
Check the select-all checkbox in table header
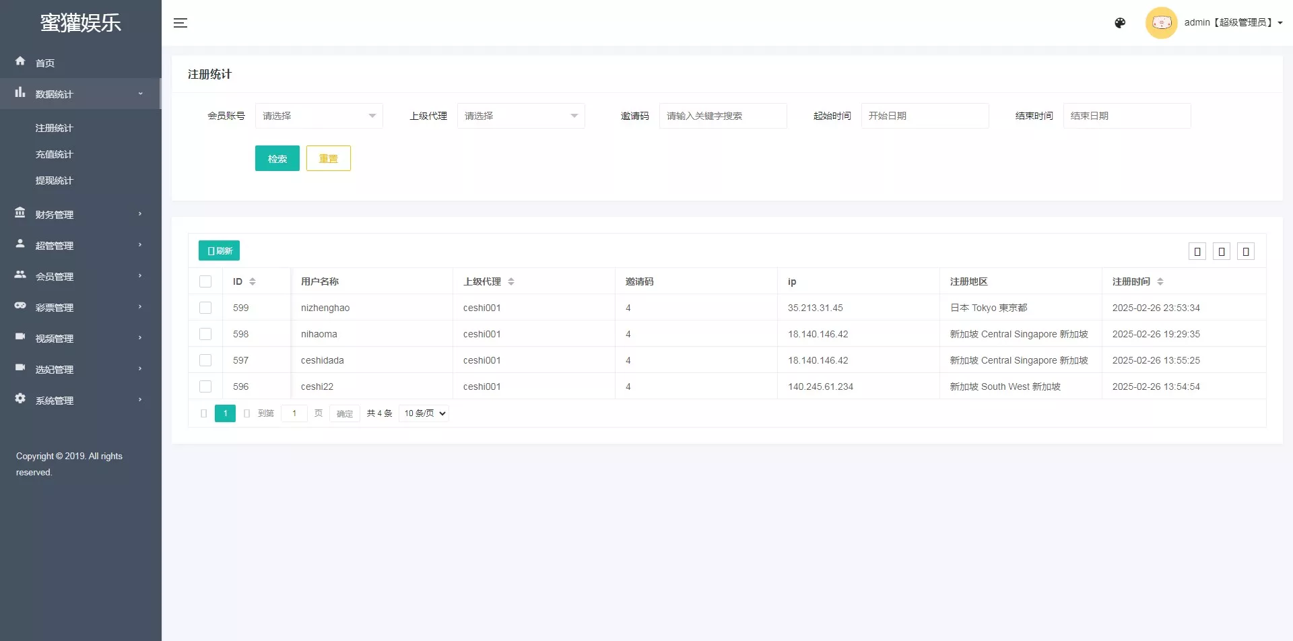(205, 281)
